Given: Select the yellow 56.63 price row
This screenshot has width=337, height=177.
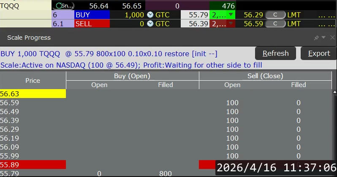Looking at the screenshot, I should click(x=33, y=94).
